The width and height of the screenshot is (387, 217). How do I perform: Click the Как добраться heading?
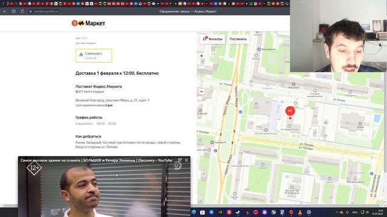(x=88, y=136)
